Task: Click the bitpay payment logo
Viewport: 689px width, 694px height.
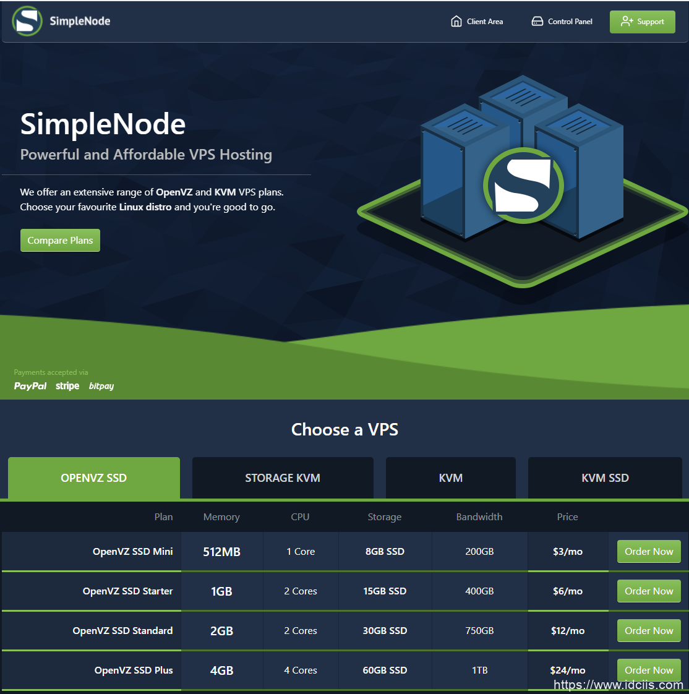Action: 101,386
